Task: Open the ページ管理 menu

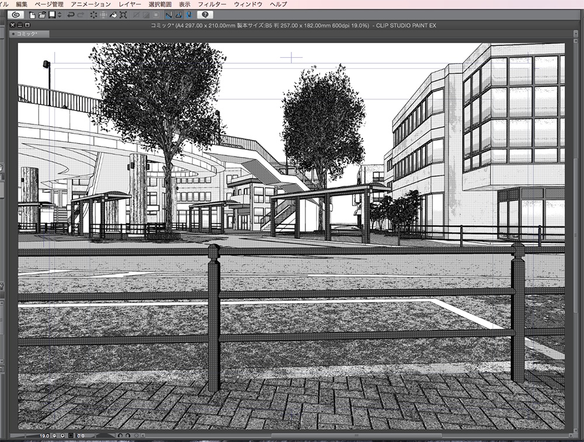Action: (49, 4)
